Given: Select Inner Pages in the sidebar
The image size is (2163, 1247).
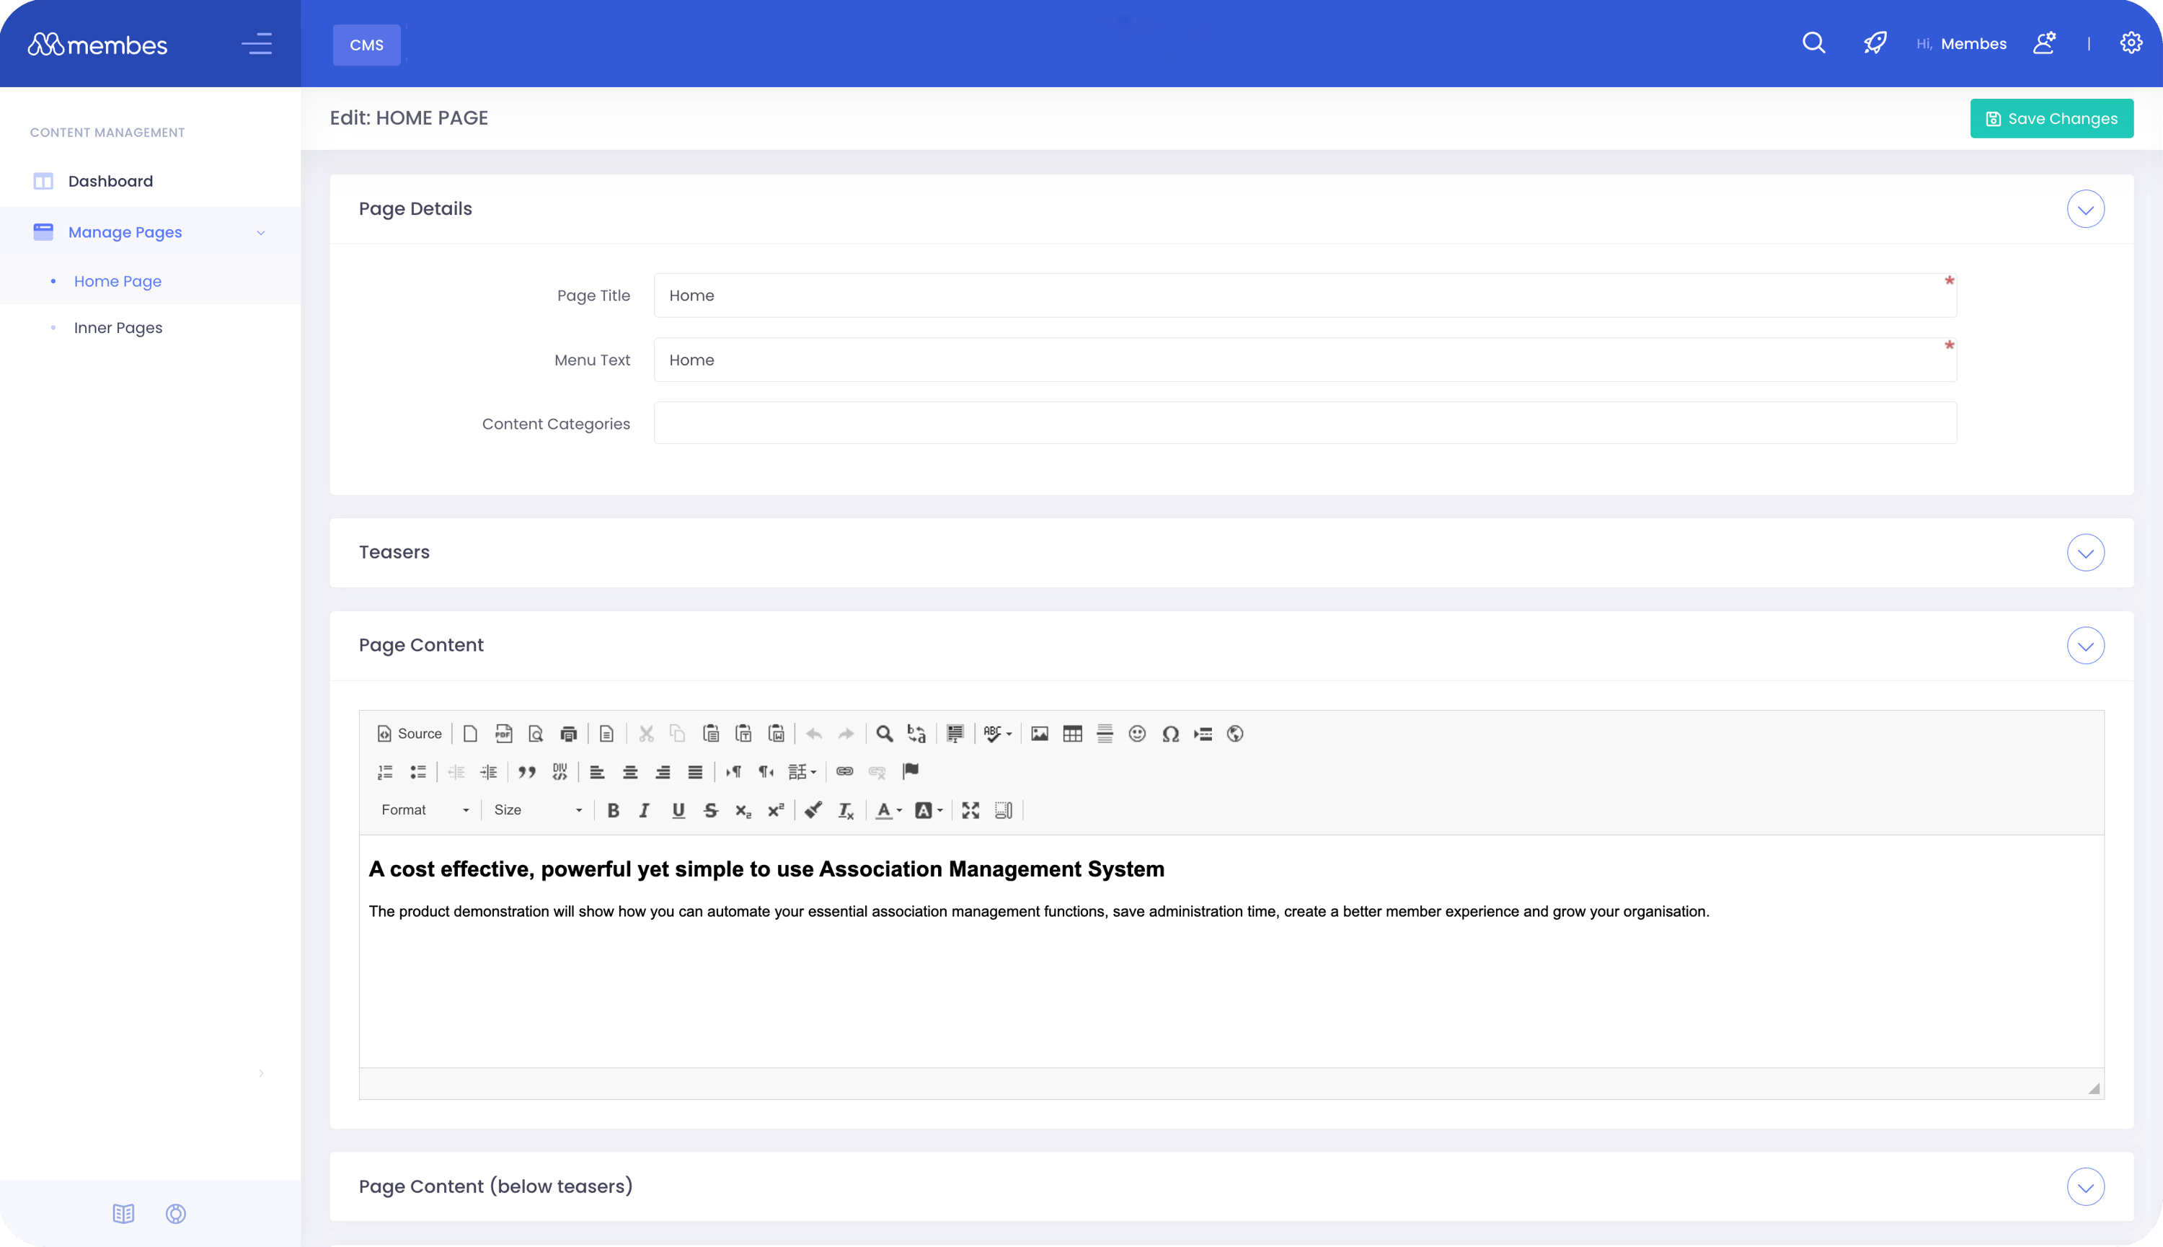Looking at the screenshot, I should 118,327.
